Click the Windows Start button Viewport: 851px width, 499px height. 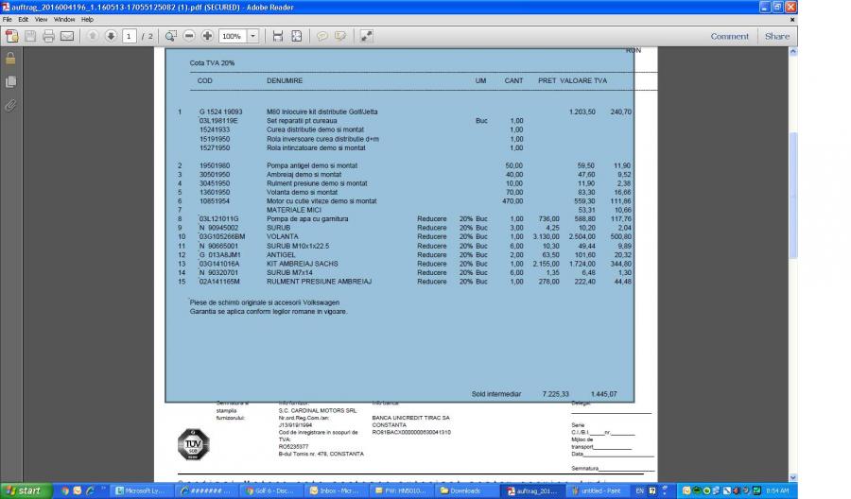point(26,490)
